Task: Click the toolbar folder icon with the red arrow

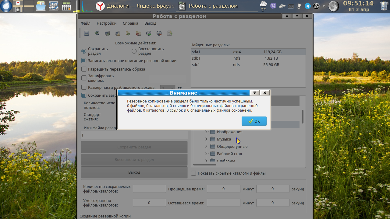Action: tap(138, 33)
